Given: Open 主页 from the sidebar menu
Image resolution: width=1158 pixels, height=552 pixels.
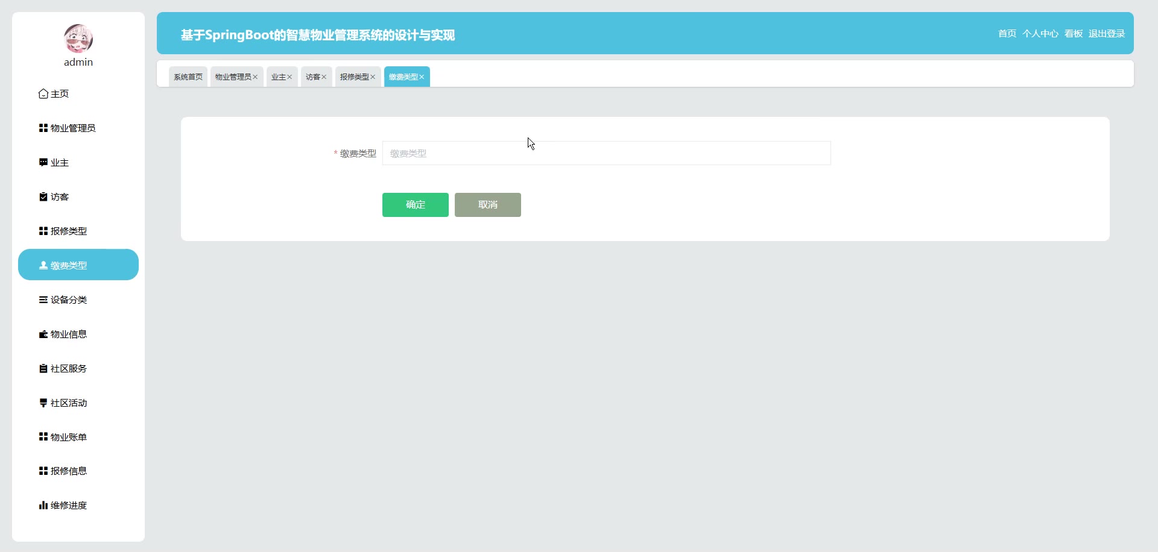Looking at the screenshot, I should tap(78, 94).
